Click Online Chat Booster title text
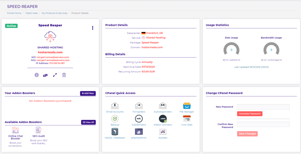The width and height of the screenshot is (301, 154). click(16, 137)
